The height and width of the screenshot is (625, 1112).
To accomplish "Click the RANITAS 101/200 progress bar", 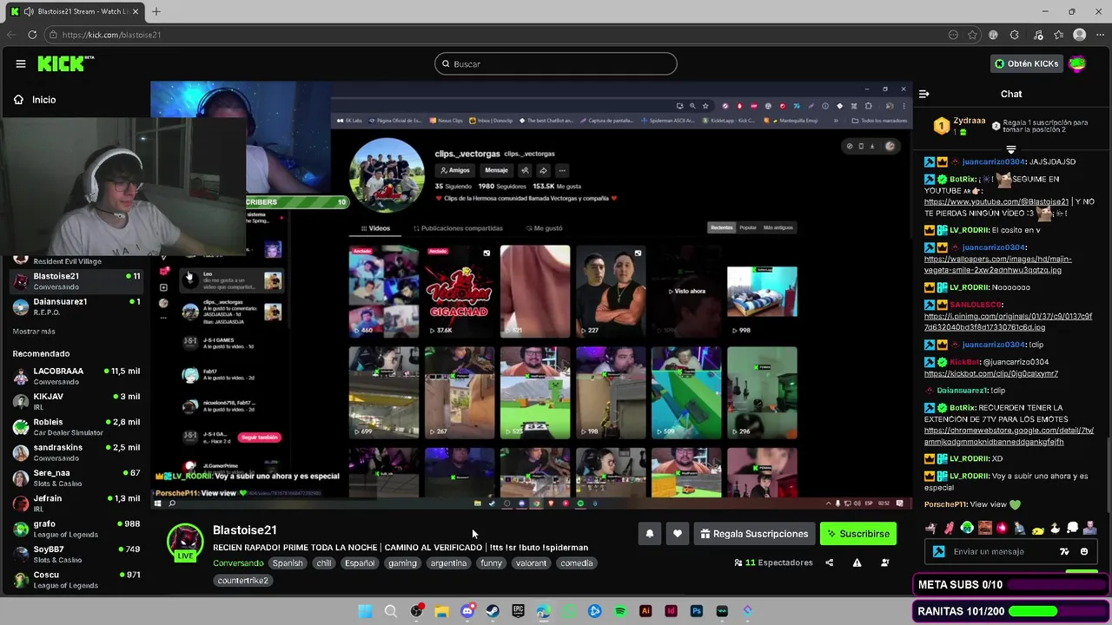I will coord(1011,611).
